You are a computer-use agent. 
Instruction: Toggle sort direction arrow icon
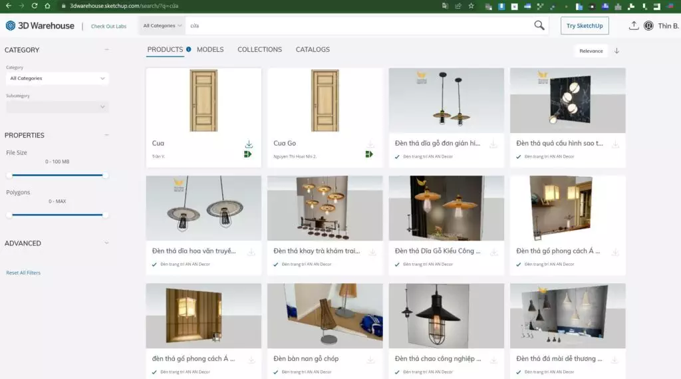coord(616,51)
